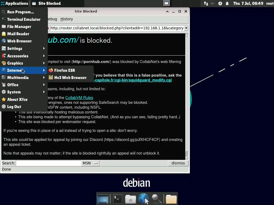Expand the Multimedia submenu
The image size is (274, 205).
pos(24,78)
